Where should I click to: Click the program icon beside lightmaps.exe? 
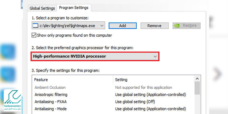point(35,26)
